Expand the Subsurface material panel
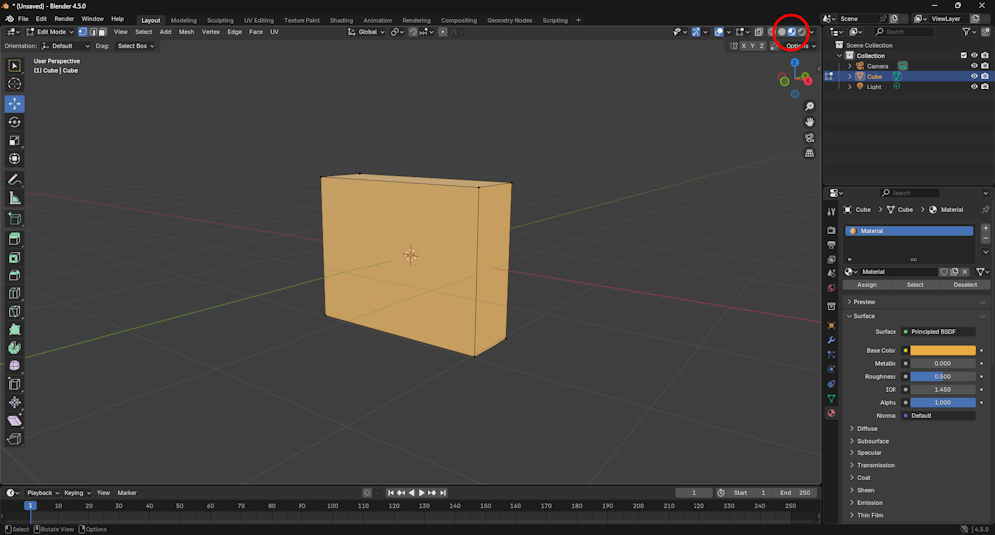This screenshot has height=535, width=995. [873, 441]
